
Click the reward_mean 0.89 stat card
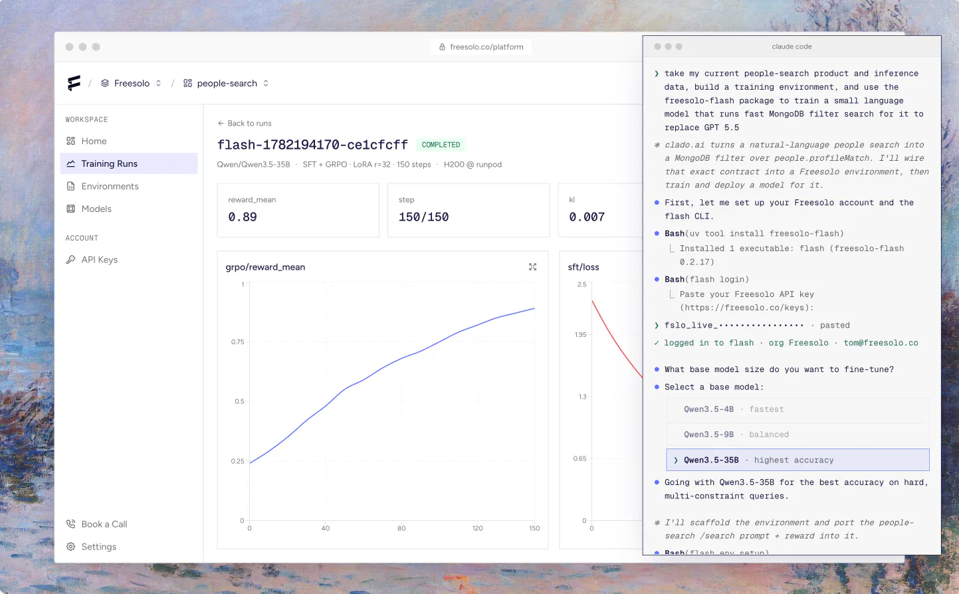point(298,210)
